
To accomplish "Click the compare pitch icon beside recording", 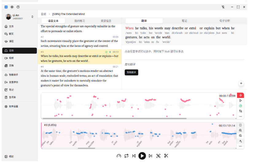I will point(240,111).
